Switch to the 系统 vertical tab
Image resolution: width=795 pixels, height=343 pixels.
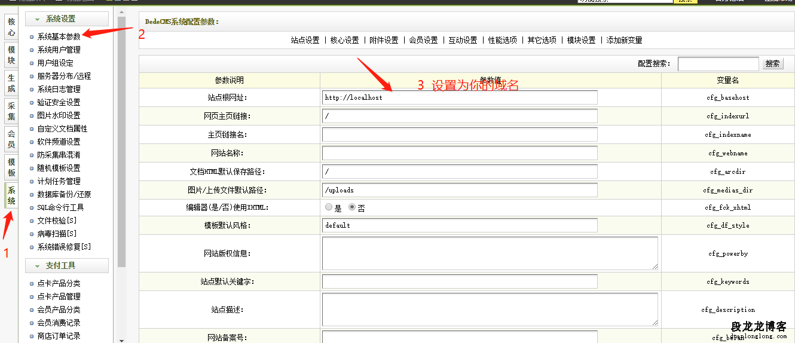pos(11,195)
